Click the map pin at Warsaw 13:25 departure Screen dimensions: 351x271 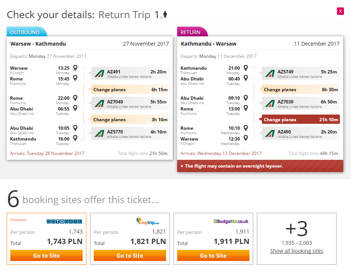click(x=76, y=67)
